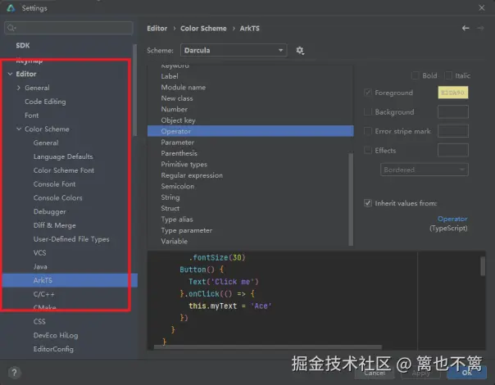Viewport: 495px width, 385px height.
Task: Click the Effects color swatch box
Action: (x=453, y=150)
